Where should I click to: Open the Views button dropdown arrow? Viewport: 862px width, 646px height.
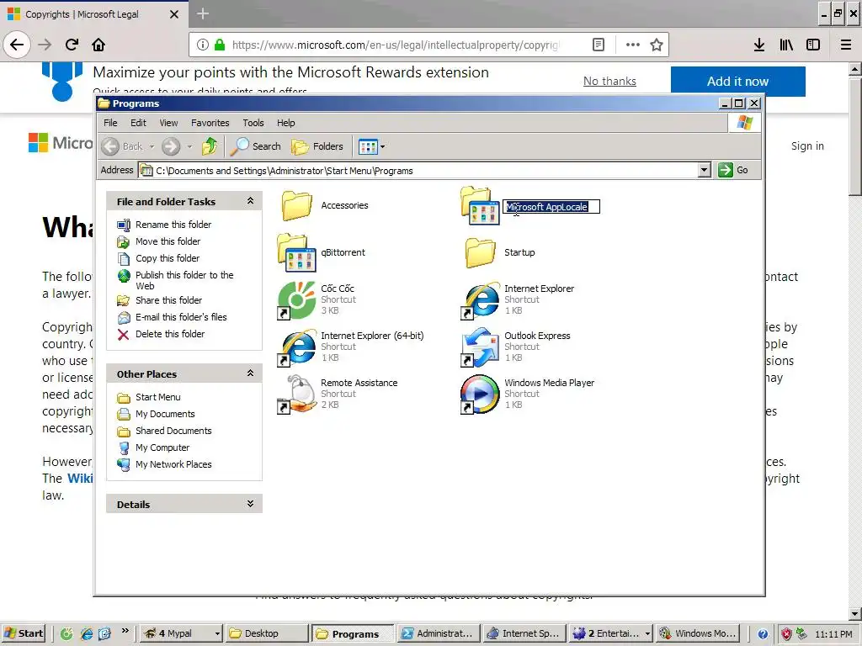point(383,146)
